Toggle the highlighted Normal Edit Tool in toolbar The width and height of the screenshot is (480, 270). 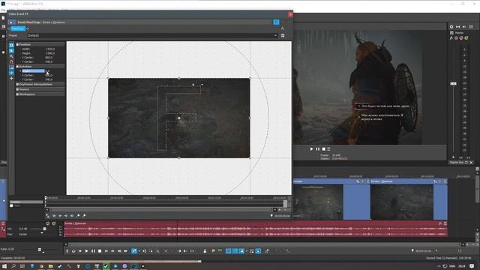pos(134,251)
